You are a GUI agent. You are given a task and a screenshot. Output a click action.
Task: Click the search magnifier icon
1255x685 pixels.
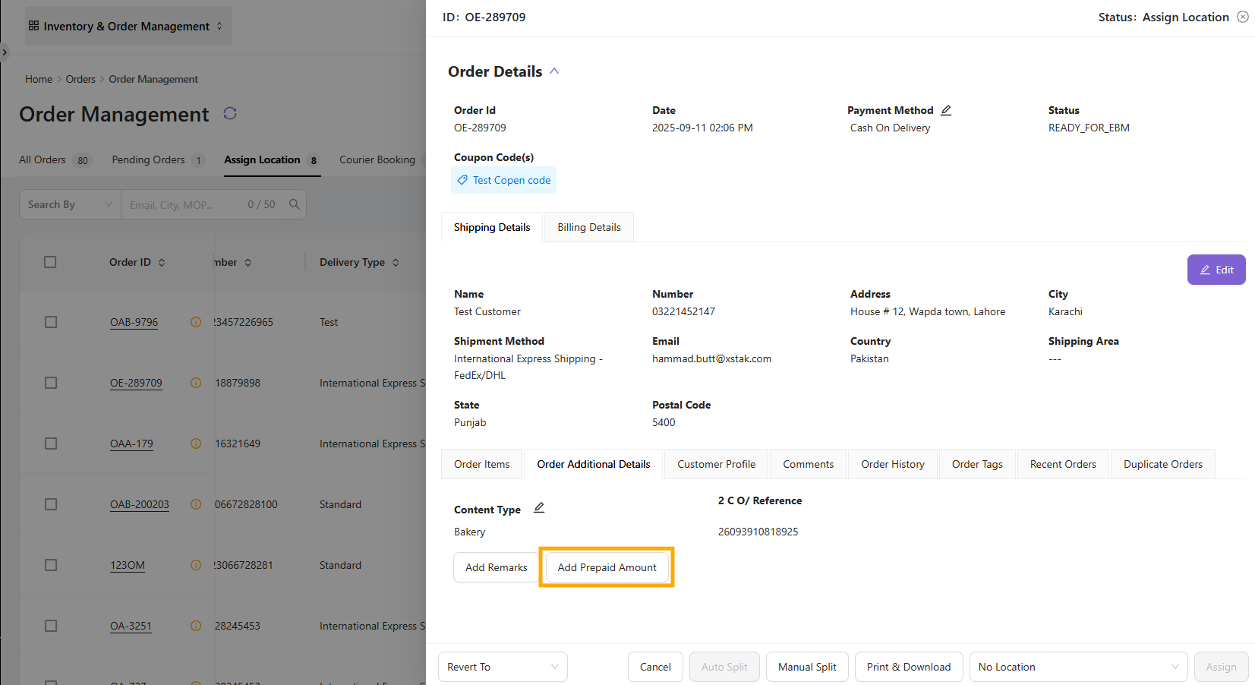pyautogui.click(x=295, y=204)
